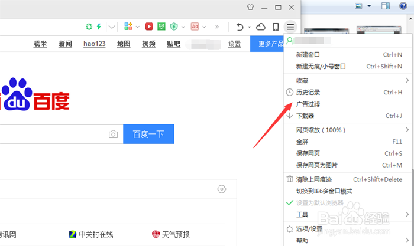Expand 网页缩放 (100%) submenu
This screenshot has height=246, width=414.
coord(348,130)
